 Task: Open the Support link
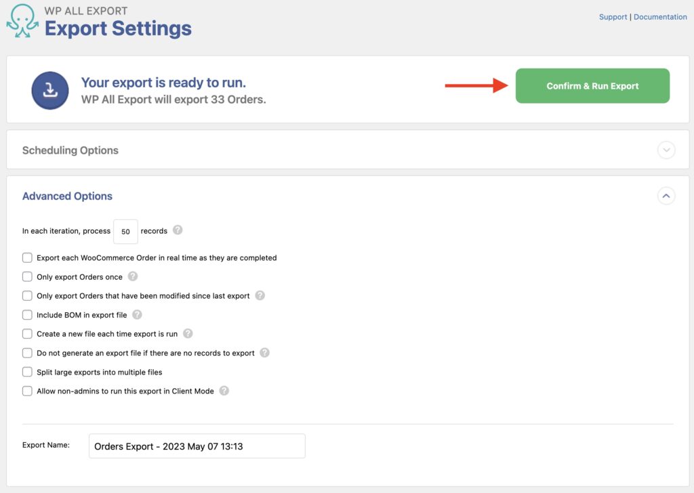click(613, 16)
